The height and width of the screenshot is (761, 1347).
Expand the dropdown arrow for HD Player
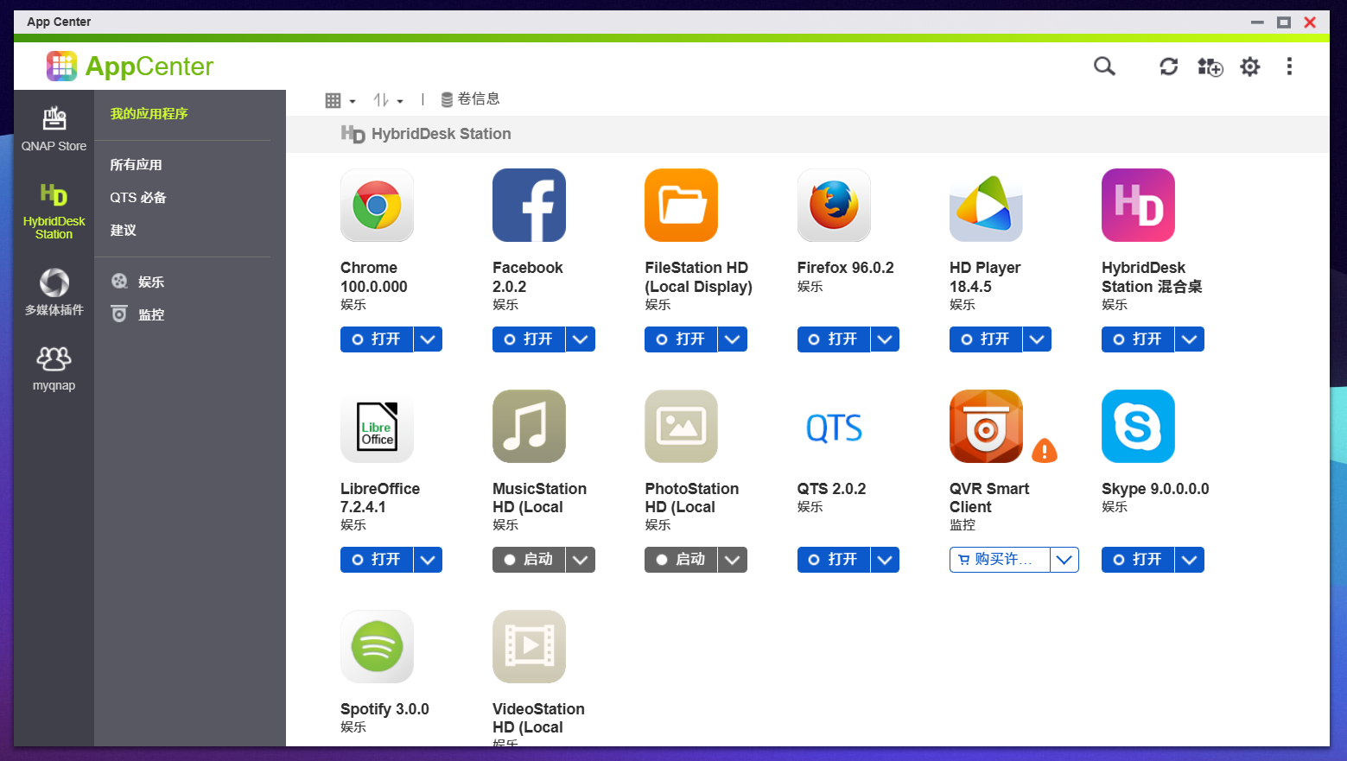tap(1037, 339)
